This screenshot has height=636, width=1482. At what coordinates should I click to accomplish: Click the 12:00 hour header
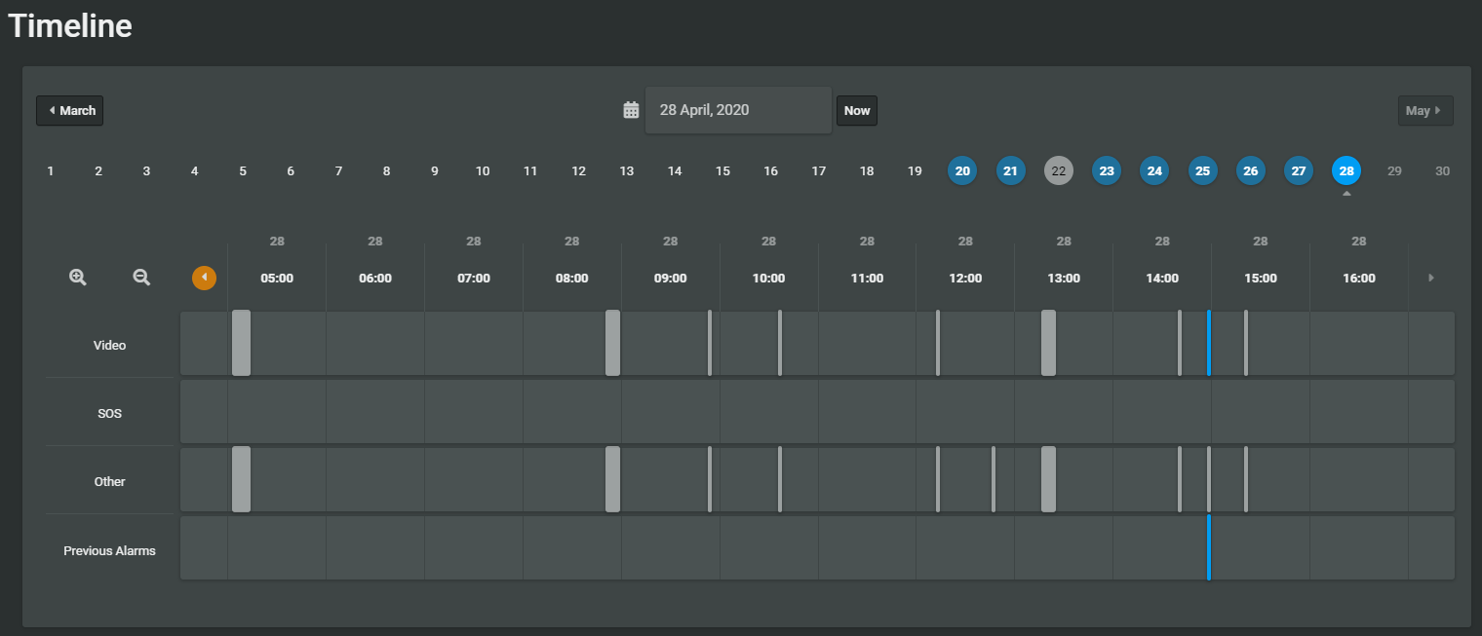pyautogui.click(x=965, y=278)
